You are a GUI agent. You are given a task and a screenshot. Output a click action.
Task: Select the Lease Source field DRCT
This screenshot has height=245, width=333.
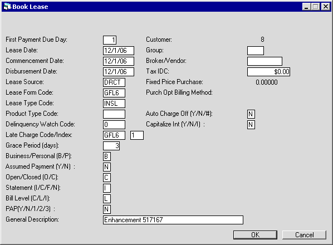pyautogui.click(x=114, y=82)
